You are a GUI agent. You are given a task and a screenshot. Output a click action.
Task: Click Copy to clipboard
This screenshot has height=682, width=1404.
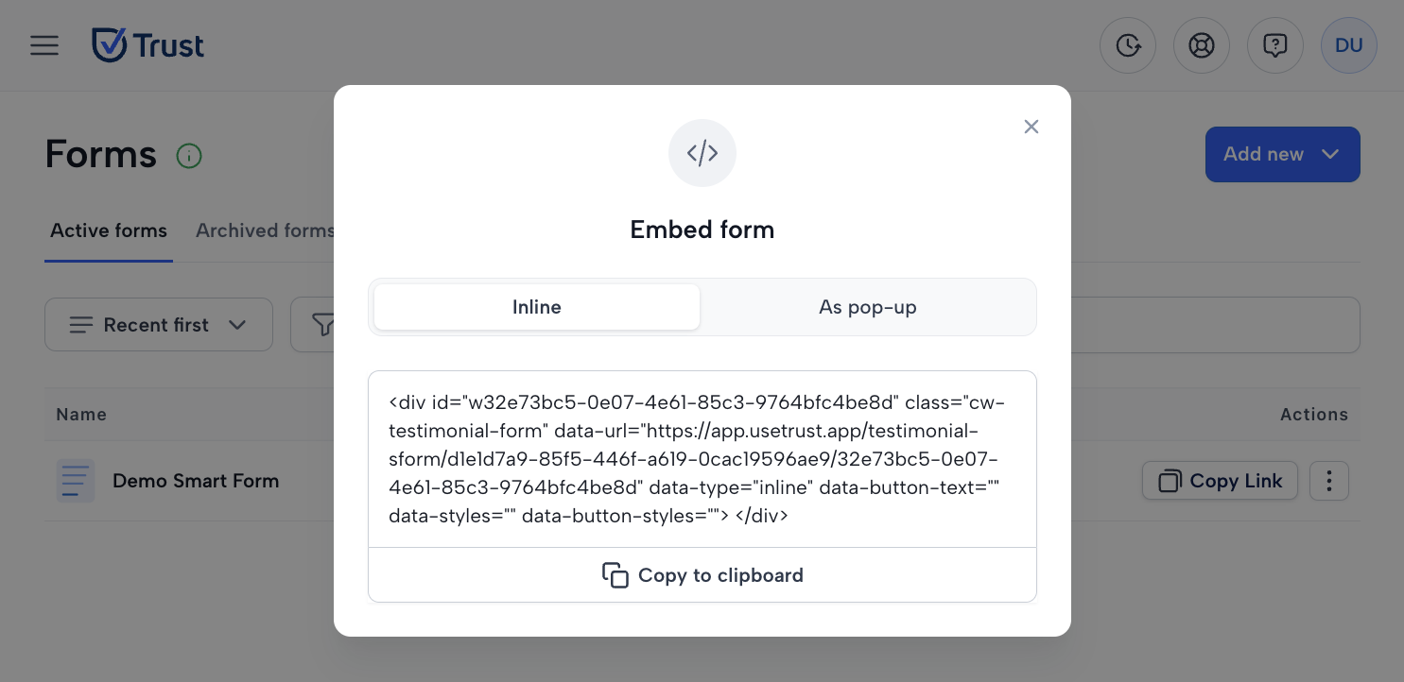(702, 575)
